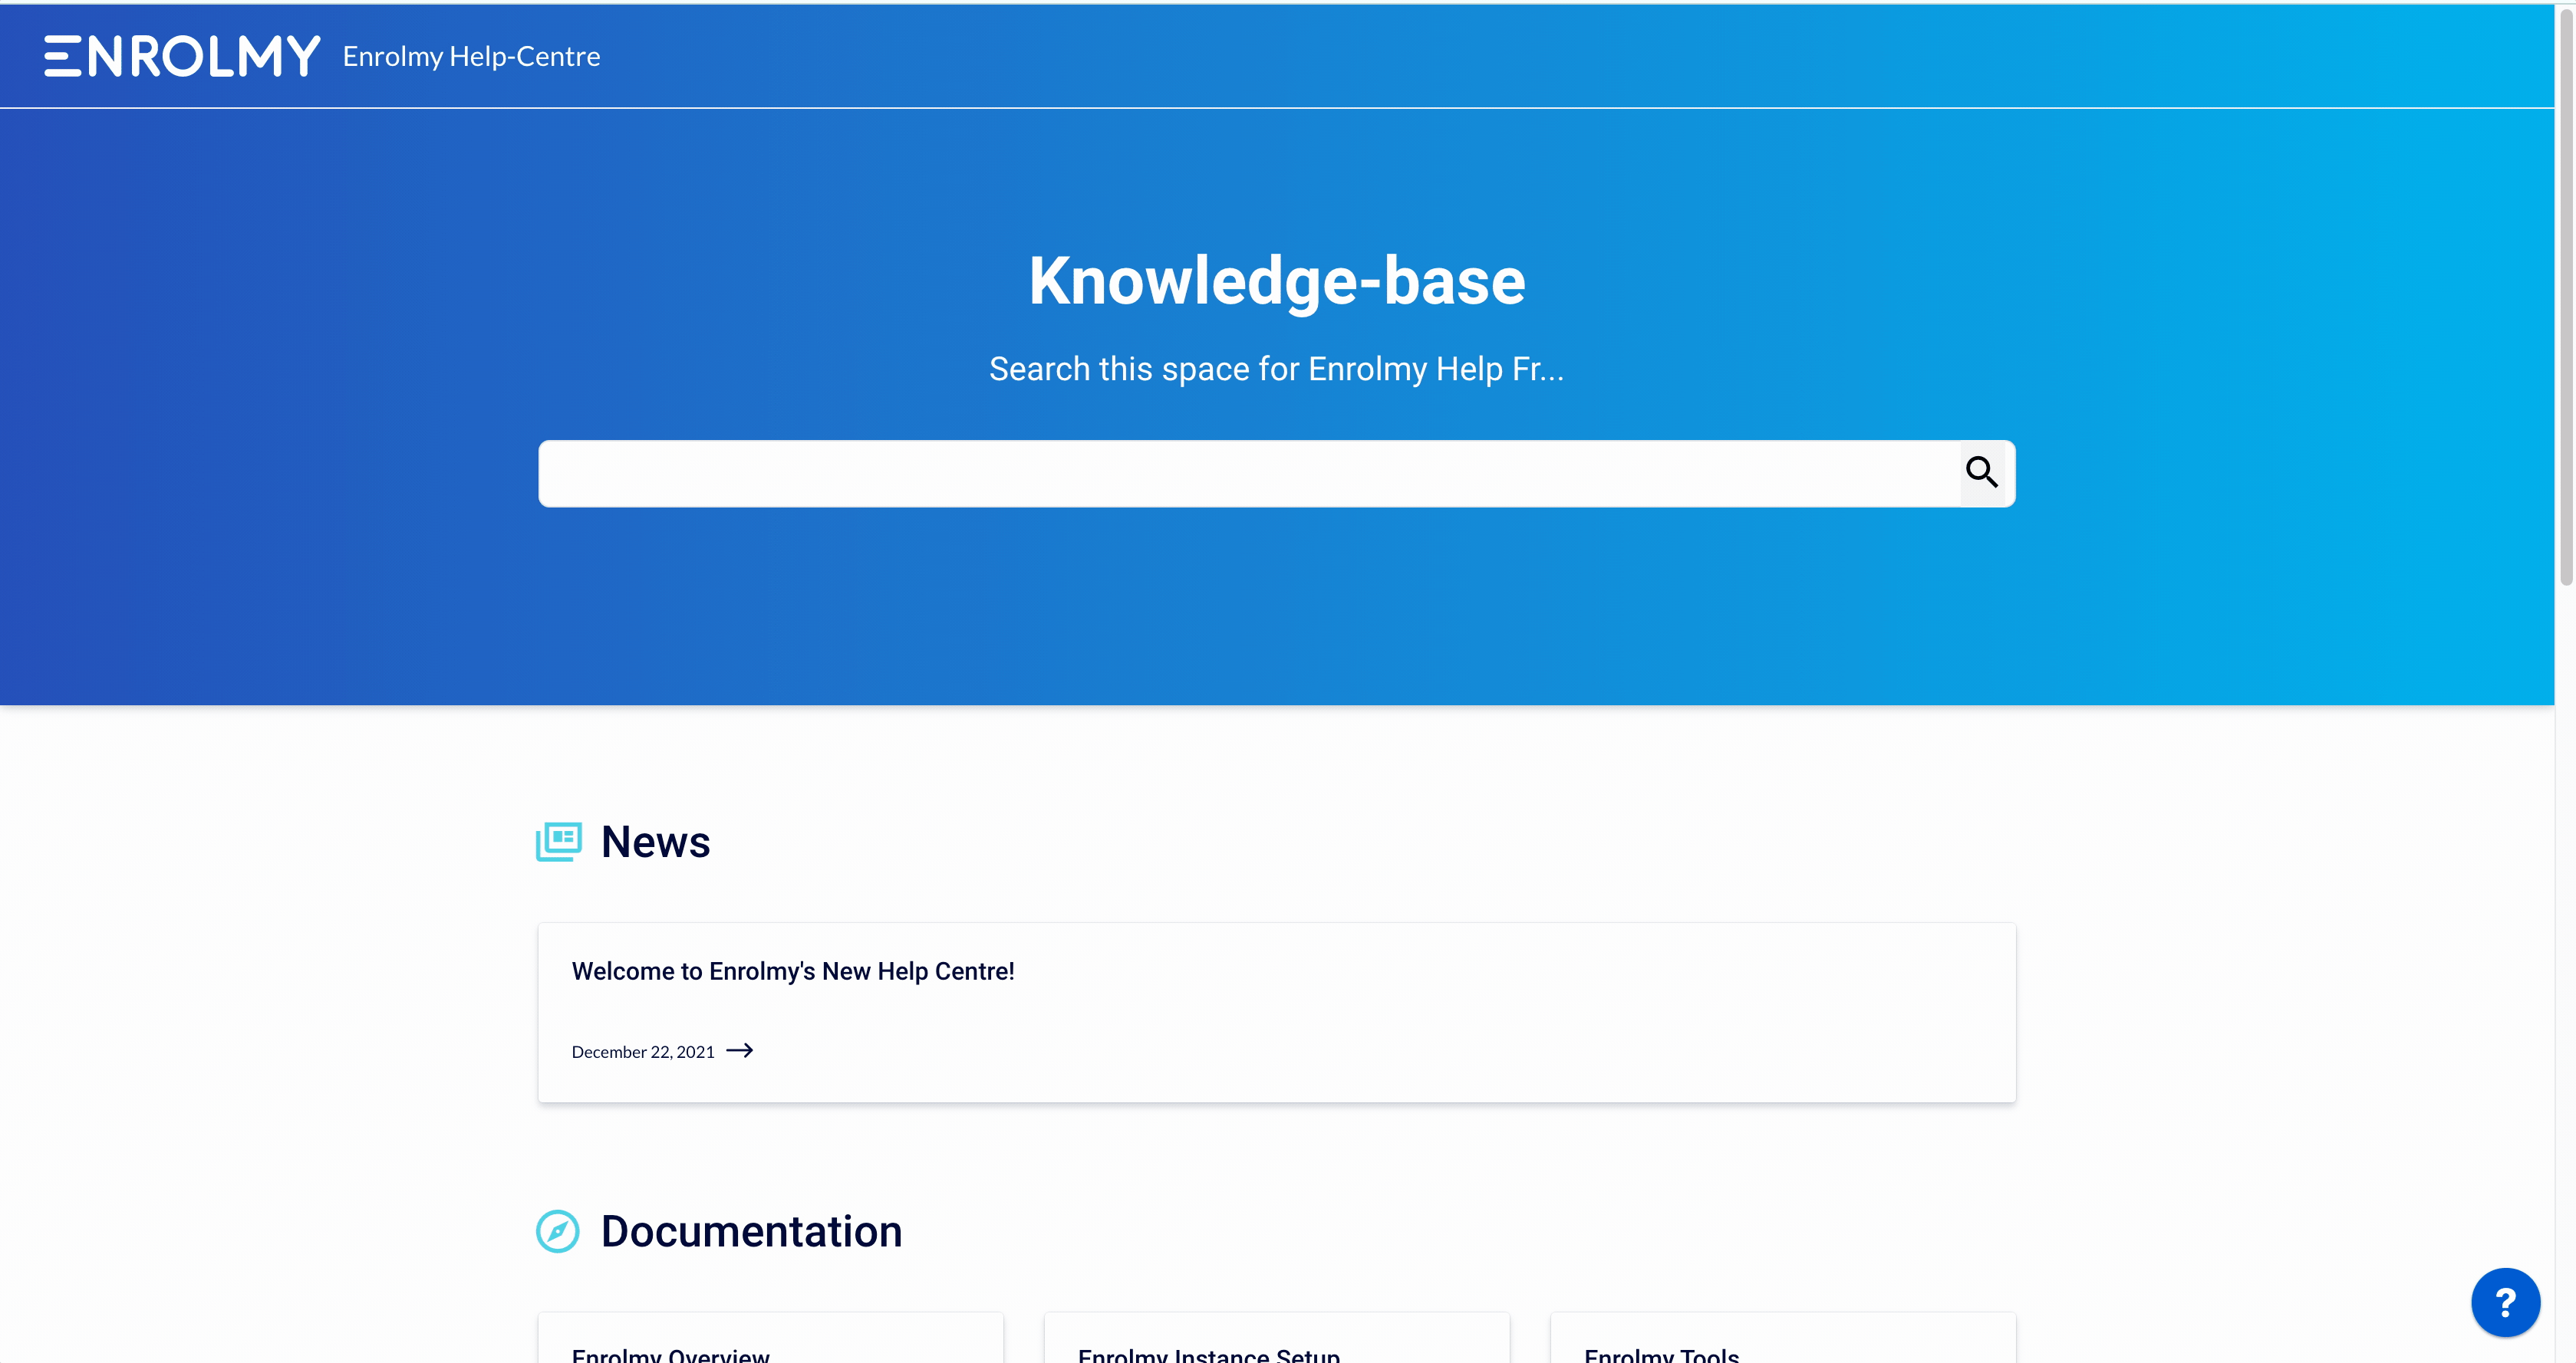This screenshot has width=2576, height=1363.
Task: Open the help widget question mark button
Action: click(2505, 1302)
